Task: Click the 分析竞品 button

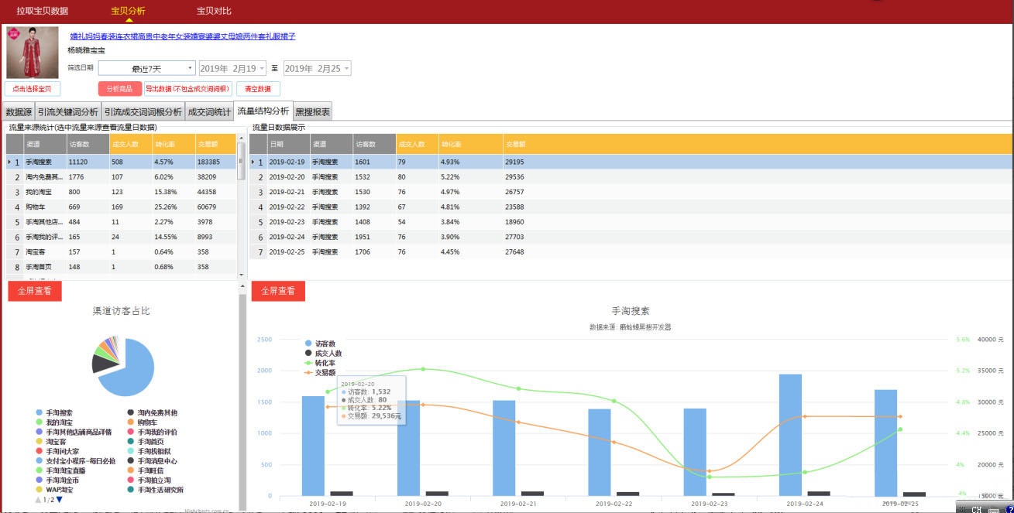Action: pyautogui.click(x=119, y=89)
